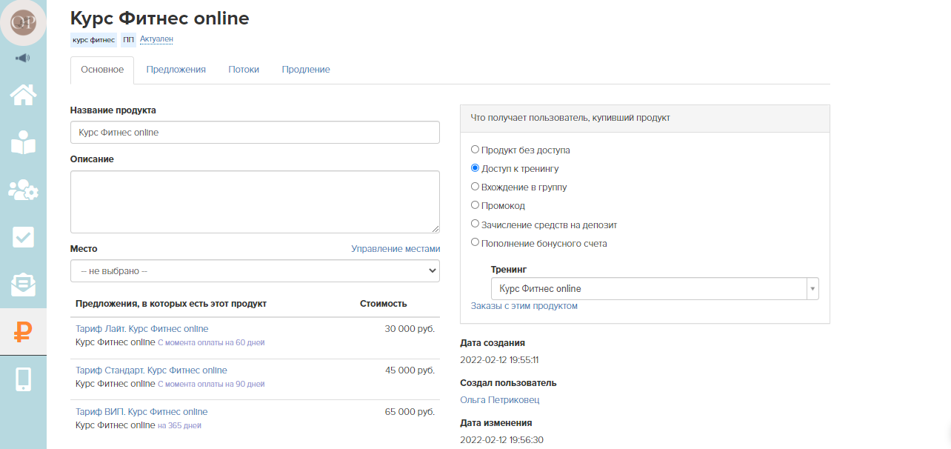Open the home icon in sidebar
Image resolution: width=951 pixels, height=449 pixels.
(x=23, y=96)
